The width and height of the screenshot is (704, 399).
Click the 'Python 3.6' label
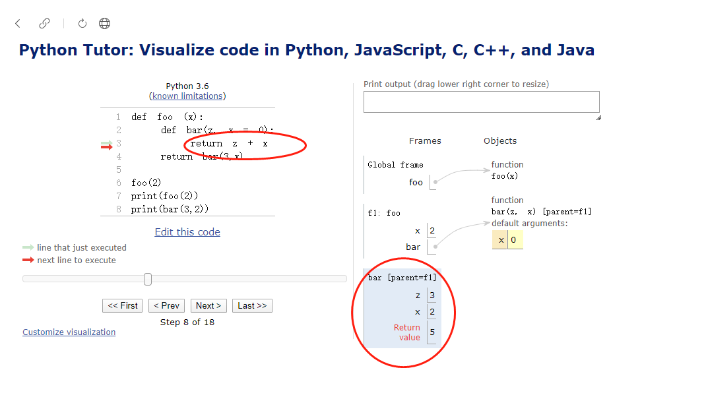[187, 86]
